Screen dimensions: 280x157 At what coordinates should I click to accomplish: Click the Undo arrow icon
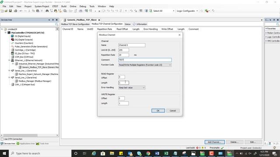21,11
